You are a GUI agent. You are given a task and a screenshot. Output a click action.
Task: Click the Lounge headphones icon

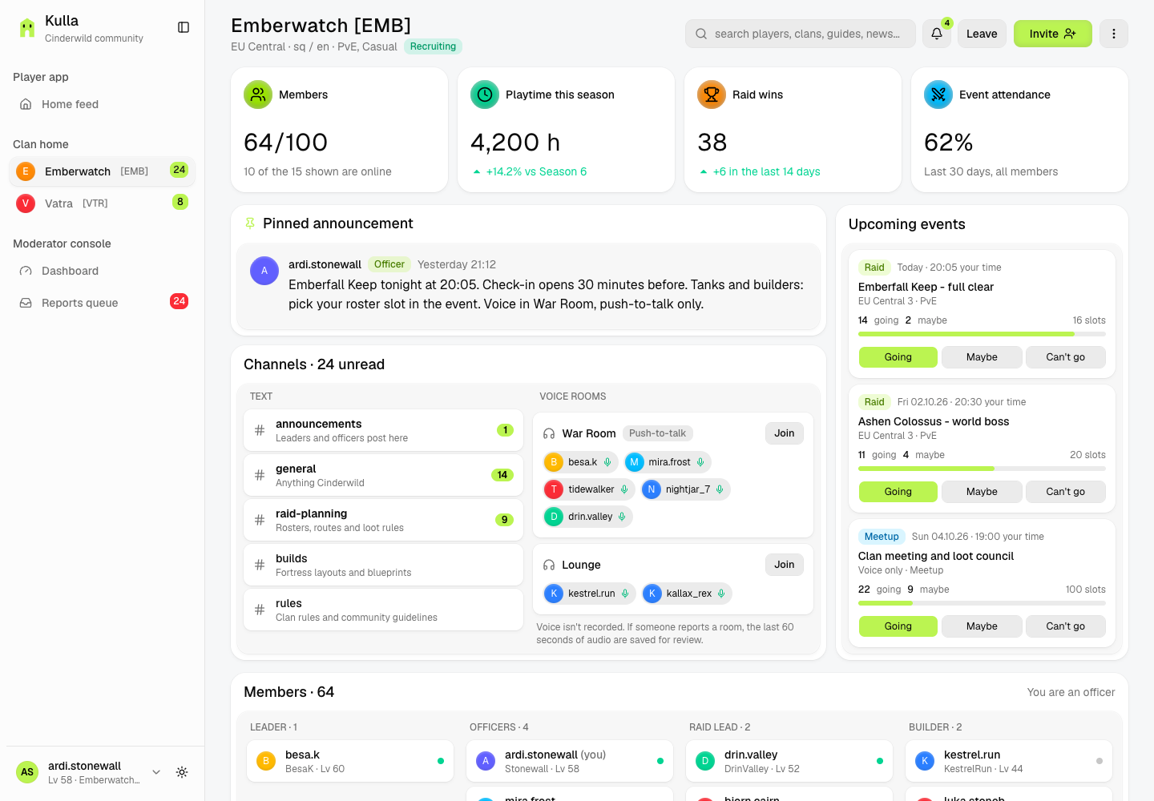pyautogui.click(x=549, y=565)
